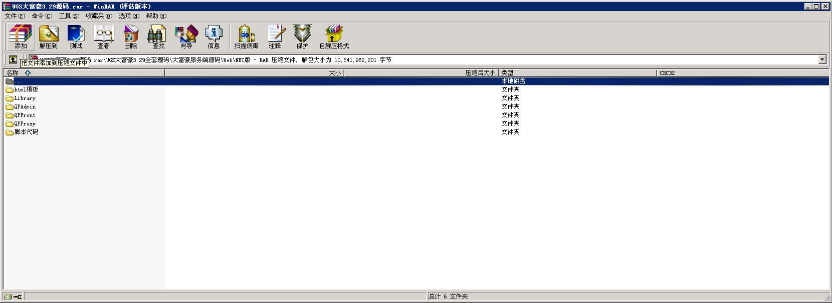Sort by the CRC32 column header
The width and height of the screenshot is (832, 303).
coord(743,73)
